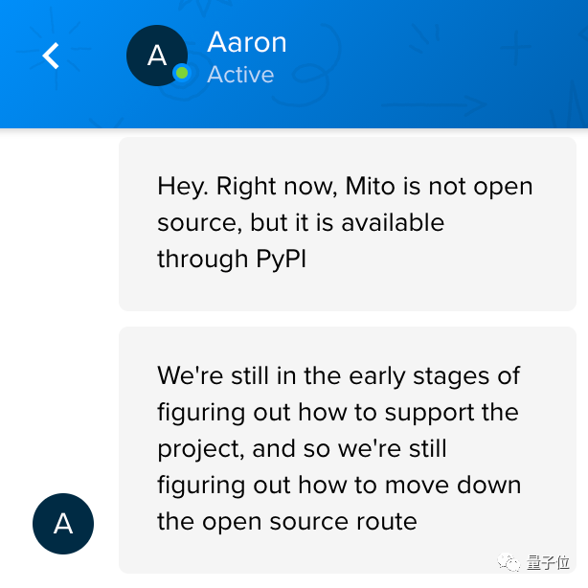Click the word PyPI in first message
The width and height of the screenshot is (588, 588).
click(x=281, y=260)
